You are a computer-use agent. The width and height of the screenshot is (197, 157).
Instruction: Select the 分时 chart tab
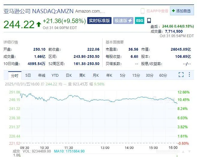pos(14,75)
